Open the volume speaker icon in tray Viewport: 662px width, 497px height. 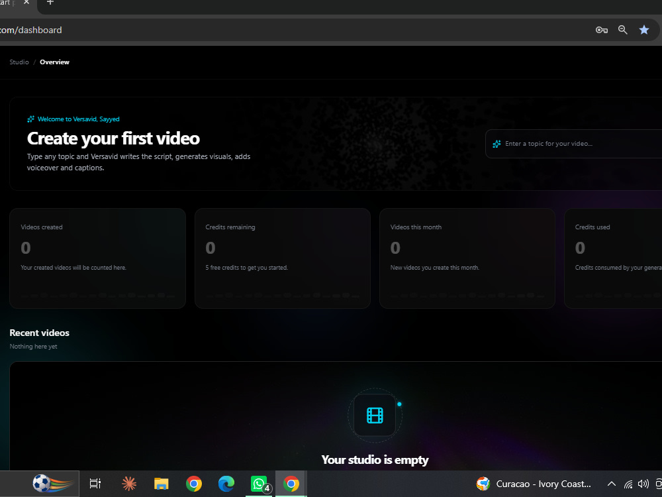tap(643, 484)
